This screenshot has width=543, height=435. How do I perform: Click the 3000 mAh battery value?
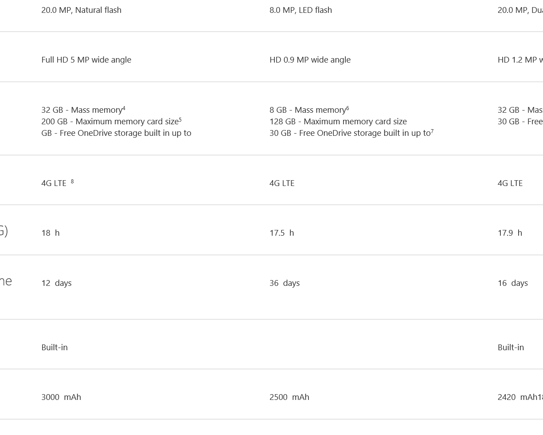[61, 397]
